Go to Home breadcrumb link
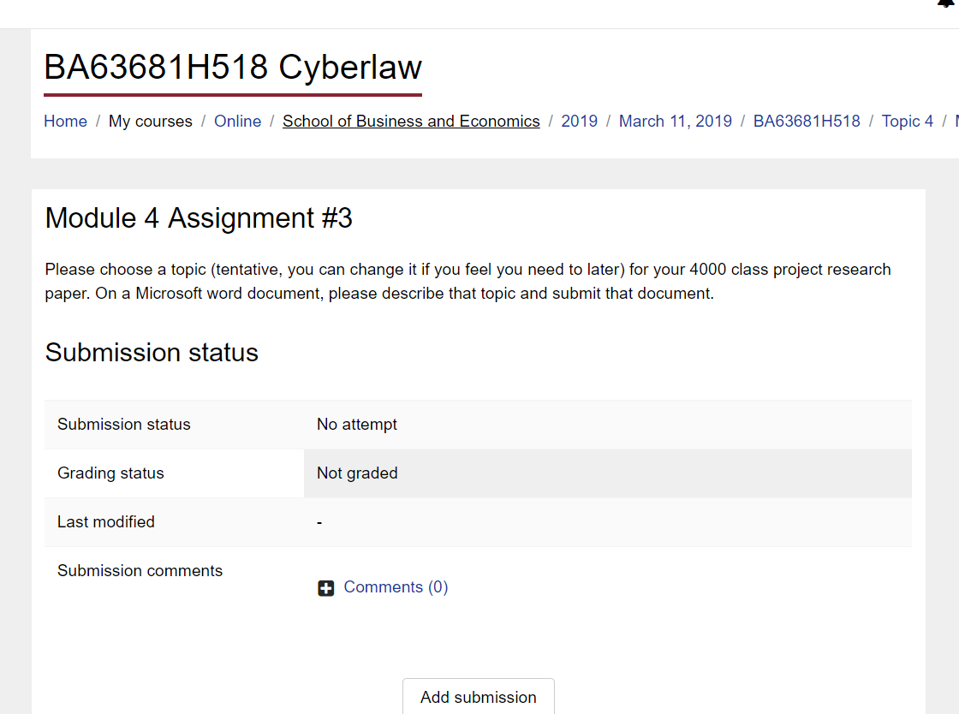Image resolution: width=959 pixels, height=714 pixels. (x=65, y=121)
